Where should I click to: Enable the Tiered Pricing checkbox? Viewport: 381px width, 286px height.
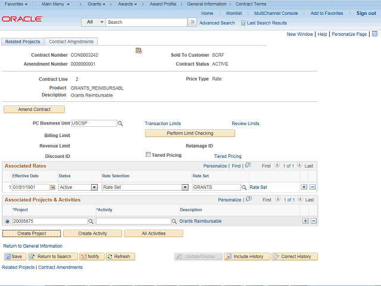click(x=148, y=155)
